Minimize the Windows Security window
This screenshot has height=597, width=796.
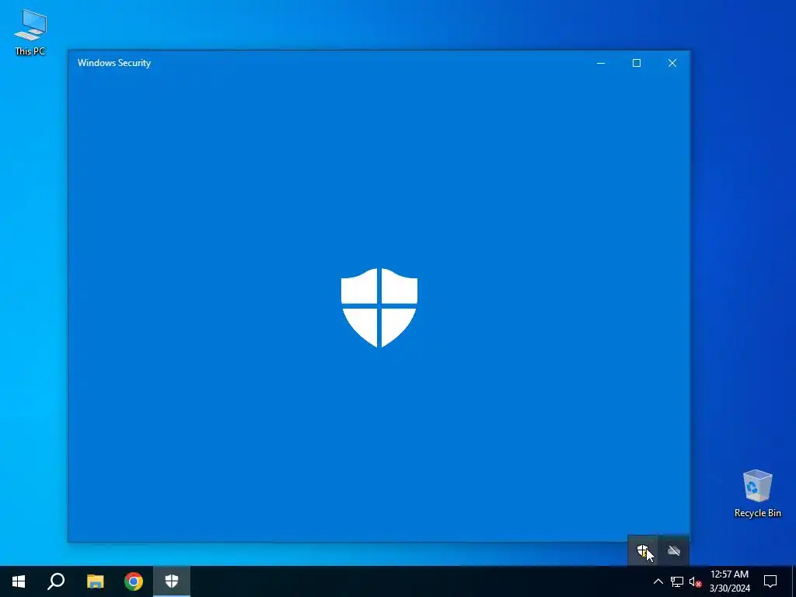point(601,63)
